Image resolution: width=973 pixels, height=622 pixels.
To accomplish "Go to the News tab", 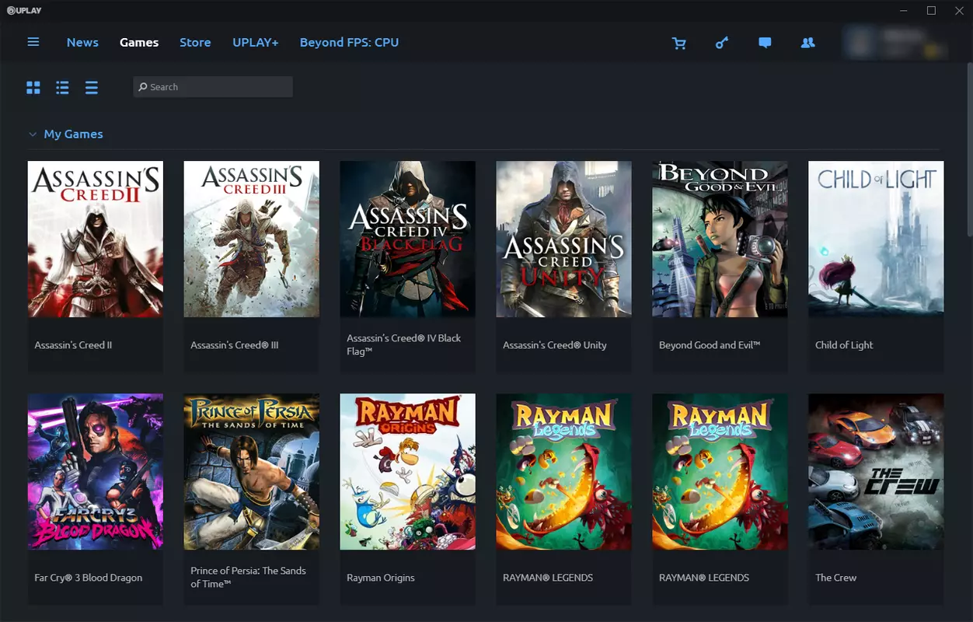I will (x=82, y=43).
